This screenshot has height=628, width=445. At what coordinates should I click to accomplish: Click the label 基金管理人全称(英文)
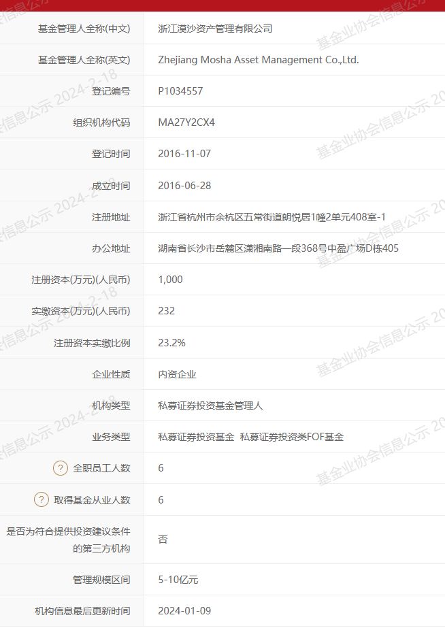point(84,60)
